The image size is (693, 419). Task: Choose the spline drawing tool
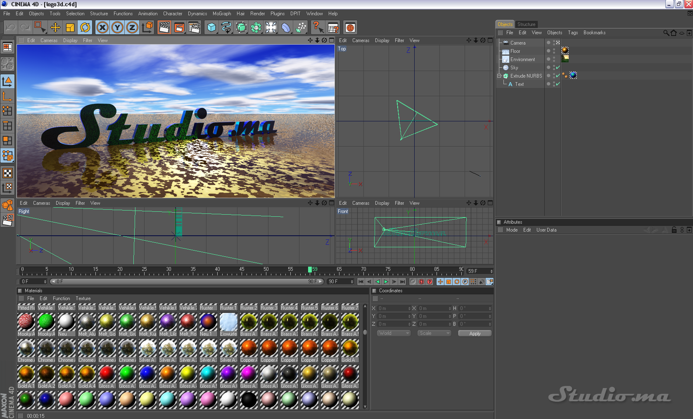(x=226, y=28)
